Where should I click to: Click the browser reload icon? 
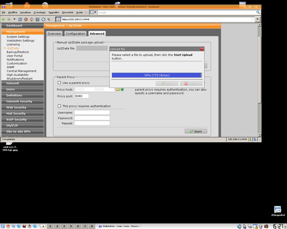(20, 19)
